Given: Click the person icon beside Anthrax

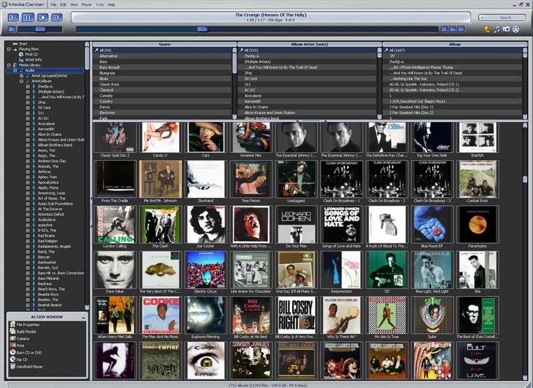Looking at the screenshot, I should point(34,172).
